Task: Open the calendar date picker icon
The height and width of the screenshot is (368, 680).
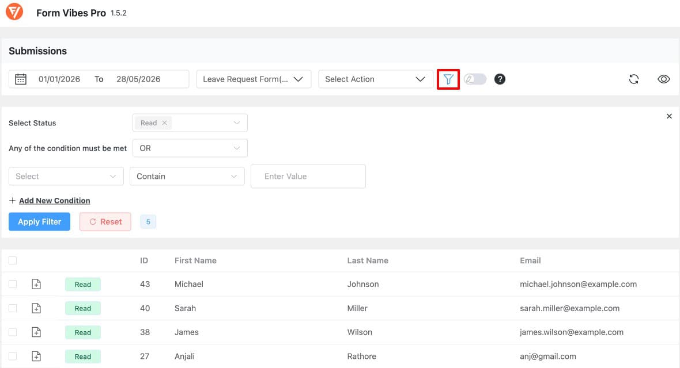Action: tap(20, 79)
